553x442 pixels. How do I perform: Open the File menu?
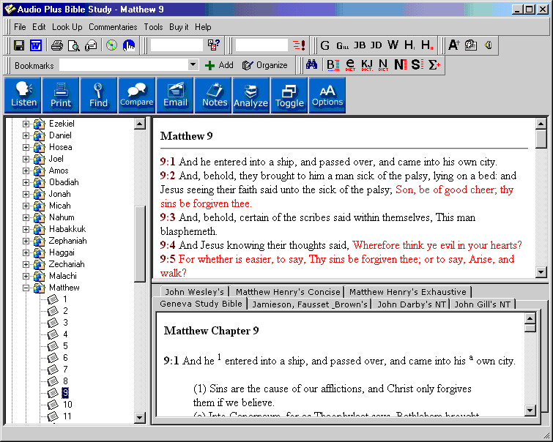(20, 27)
